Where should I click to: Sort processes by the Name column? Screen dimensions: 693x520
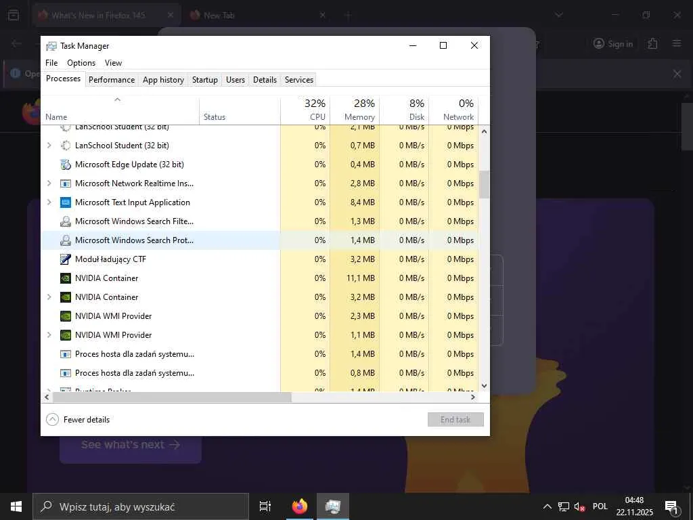pyautogui.click(x=120, y=110)
